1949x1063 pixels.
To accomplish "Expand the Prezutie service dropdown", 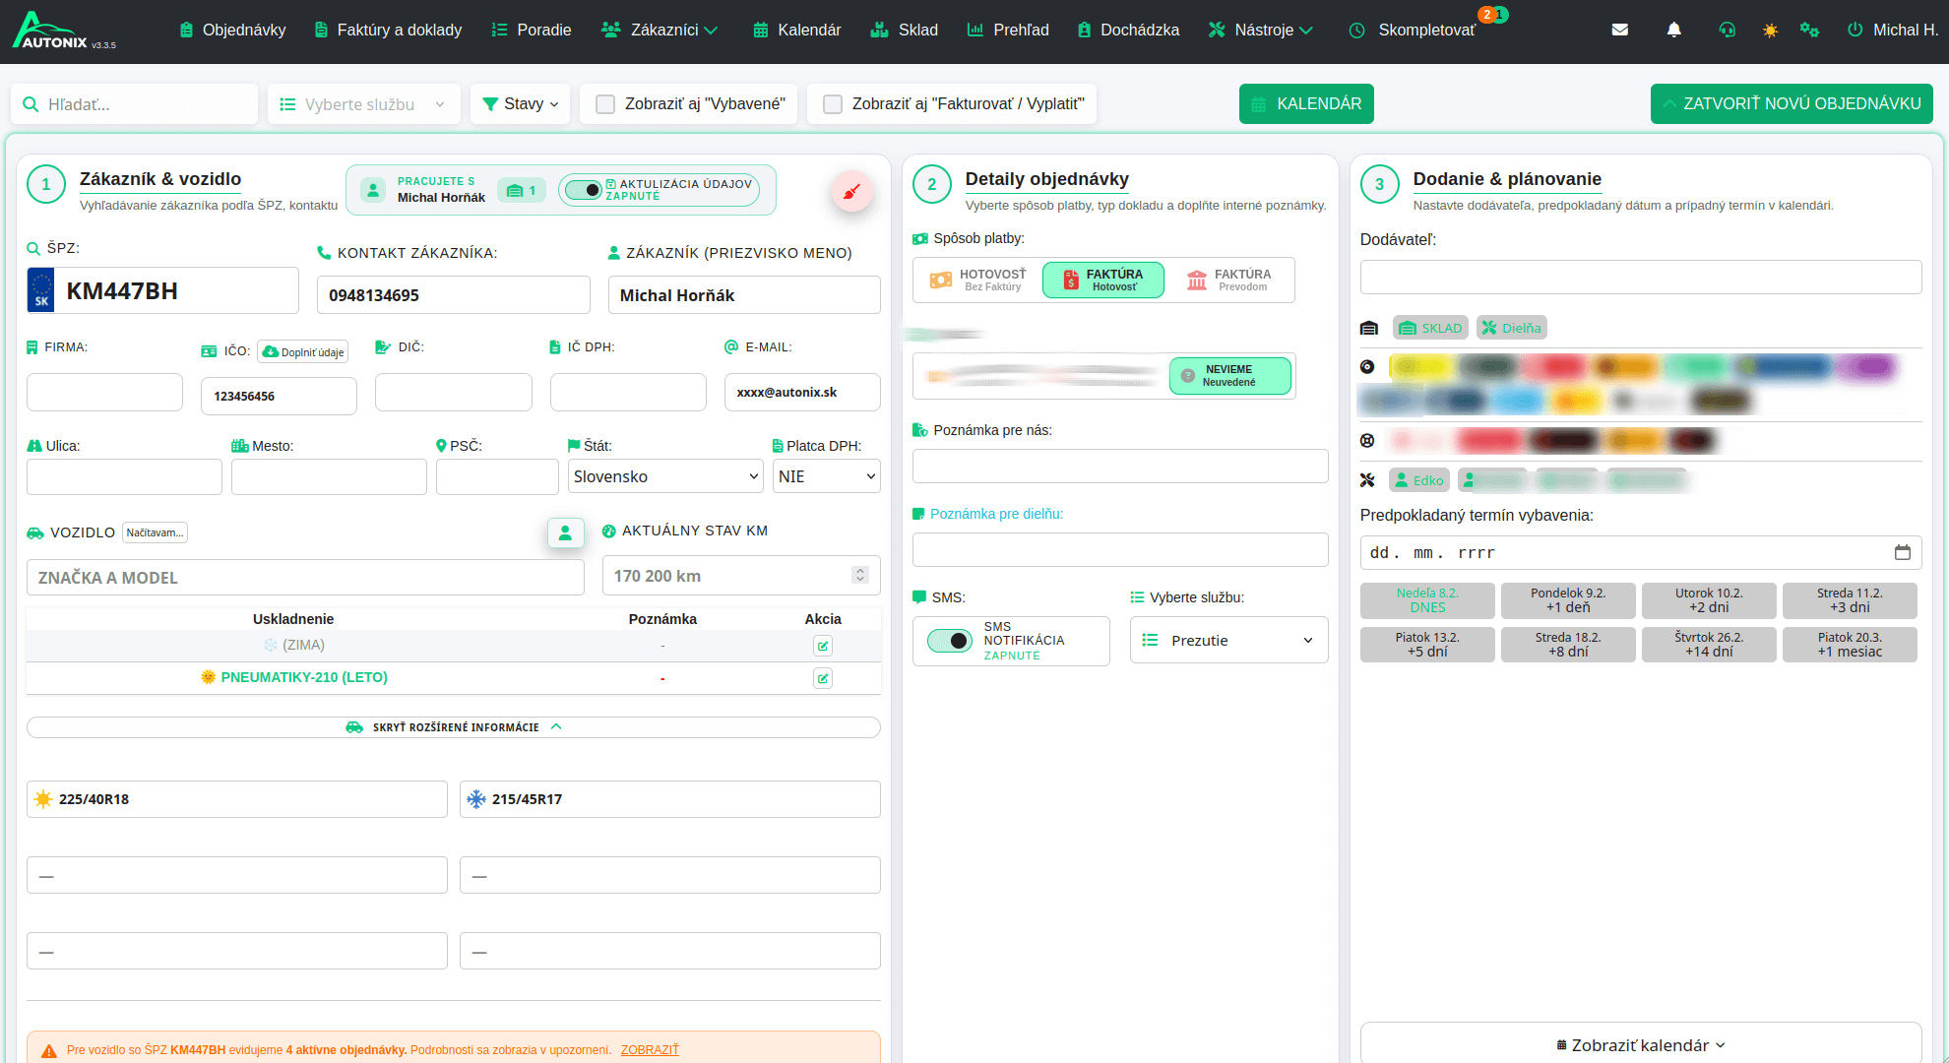I will coord(1228,641).
